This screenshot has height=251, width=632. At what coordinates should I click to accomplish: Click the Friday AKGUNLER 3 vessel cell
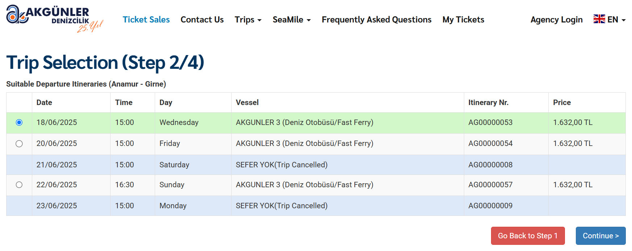click(x=304, y=143)
